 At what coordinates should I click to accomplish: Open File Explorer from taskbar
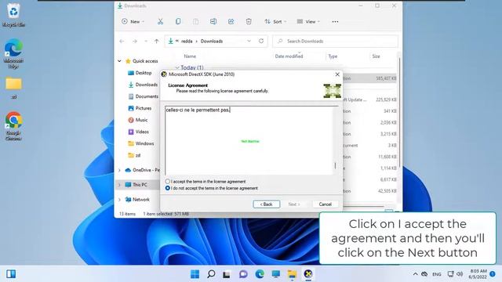[292, 274]
